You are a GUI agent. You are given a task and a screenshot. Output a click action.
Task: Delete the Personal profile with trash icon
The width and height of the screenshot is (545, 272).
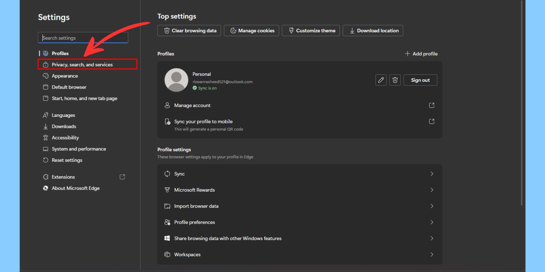395,80
